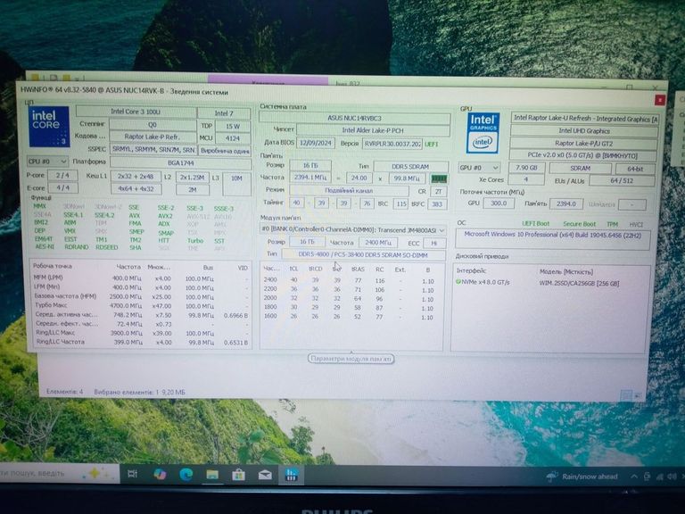Expand the memory module BANK 0 dropdown
Image resolution: width=685 pixels, height=514 pixels.
(352, 229)
